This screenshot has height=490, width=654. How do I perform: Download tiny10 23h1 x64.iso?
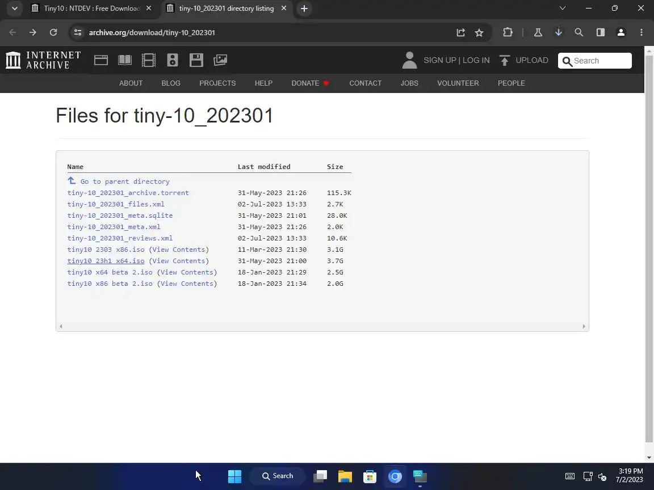[x=106, y=261]
